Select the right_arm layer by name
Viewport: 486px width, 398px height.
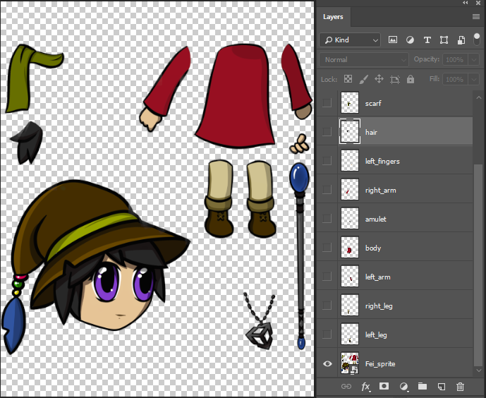pyautogui.click(x=382, y=191)
